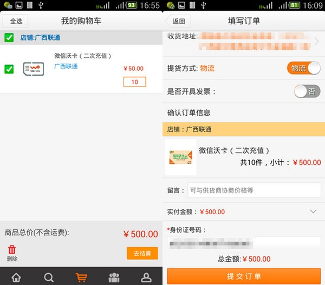Expand the 实付金额 dropdown chevron
This screenshot has height=285, width=325.
(x=313, y=211)
